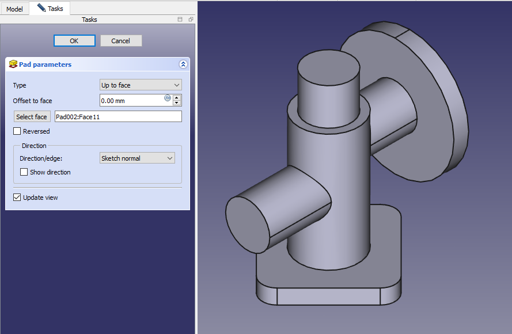Screen dimensions: 512x334
Task: Click the Offset to face value field
Action: 131,101
